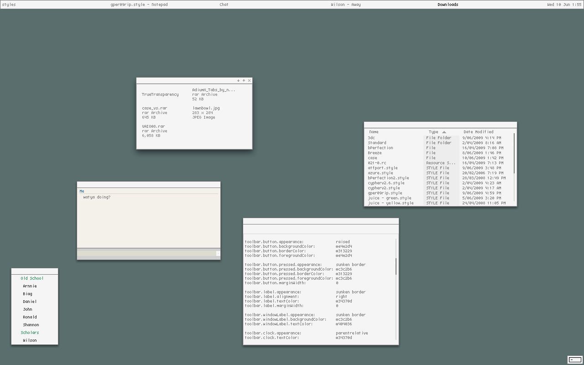Select 'AdiumX_Tabs_by_n...' archive in Downloads
This screenshot has width=584, height=365.
(x=214, y=94)
